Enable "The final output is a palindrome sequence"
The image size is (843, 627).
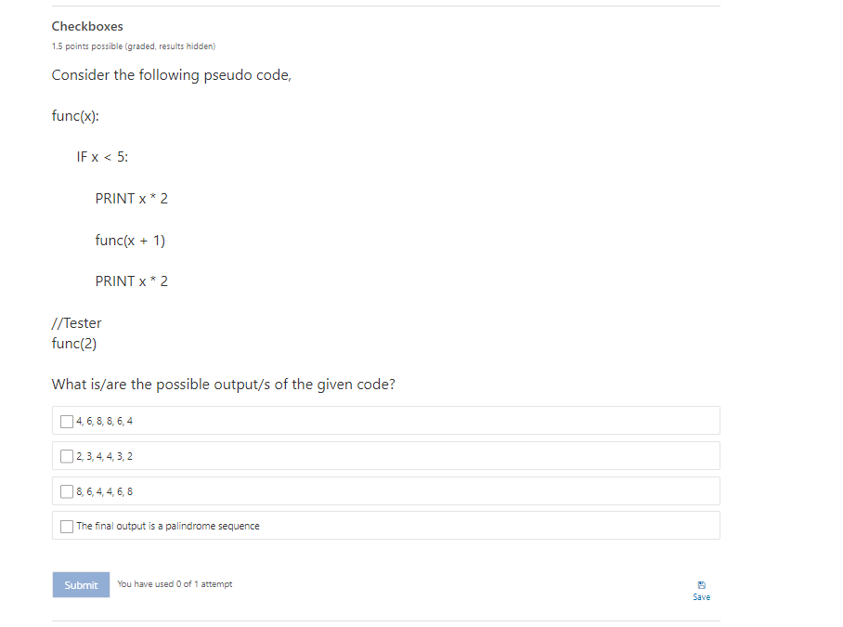[x=66, y=526]
